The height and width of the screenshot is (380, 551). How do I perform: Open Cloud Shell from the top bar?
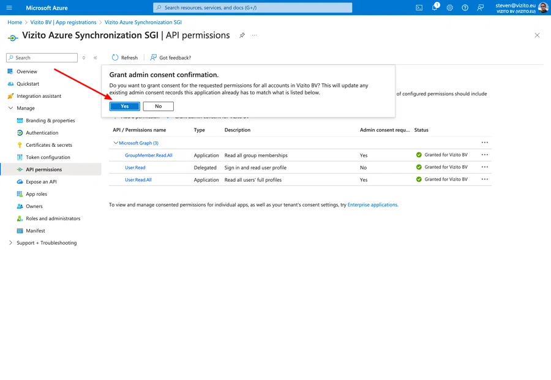coord(419,7)
